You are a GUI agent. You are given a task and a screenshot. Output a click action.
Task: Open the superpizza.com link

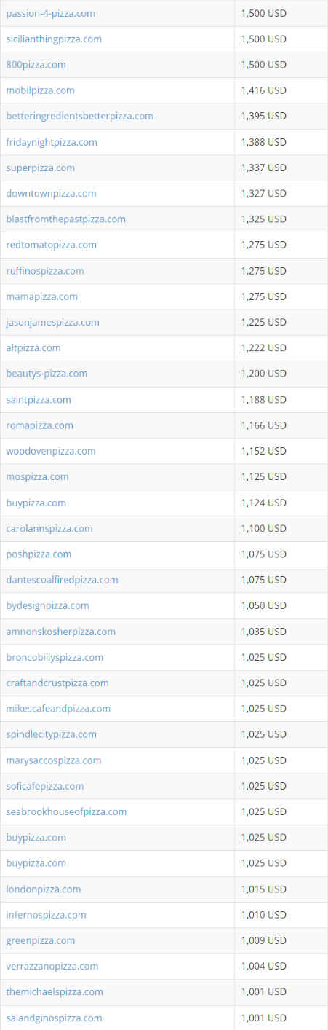click(x=40, y=168)
